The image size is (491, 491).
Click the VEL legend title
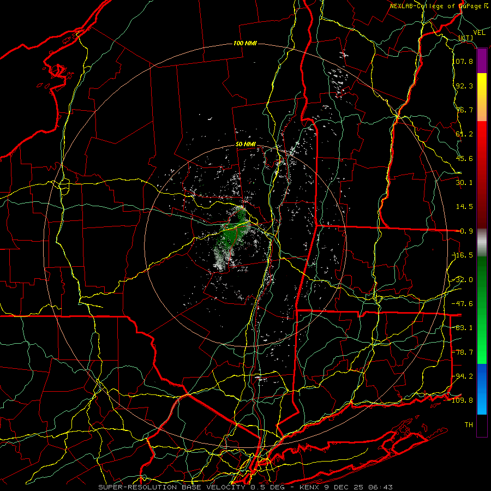click(479, 33)
